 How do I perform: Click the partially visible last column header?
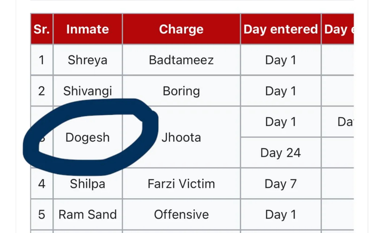[338, 29]
